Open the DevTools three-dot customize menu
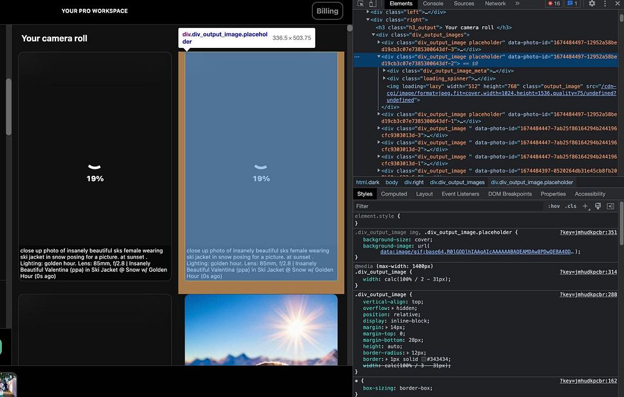 click(x=605, y=4)
